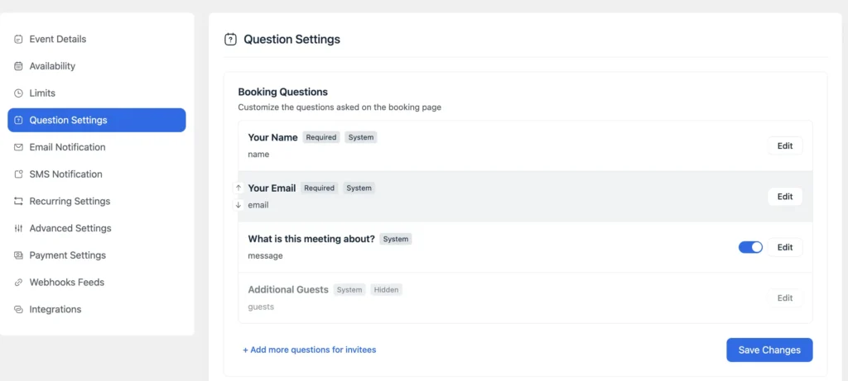
Task: Click the Event Details sidebar icon
Action: tap(18, 40)
